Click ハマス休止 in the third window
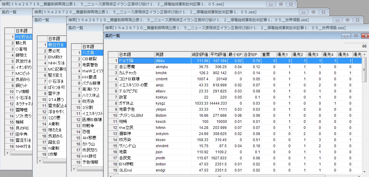This screenshot has width=369, height=177. point(92,95)
